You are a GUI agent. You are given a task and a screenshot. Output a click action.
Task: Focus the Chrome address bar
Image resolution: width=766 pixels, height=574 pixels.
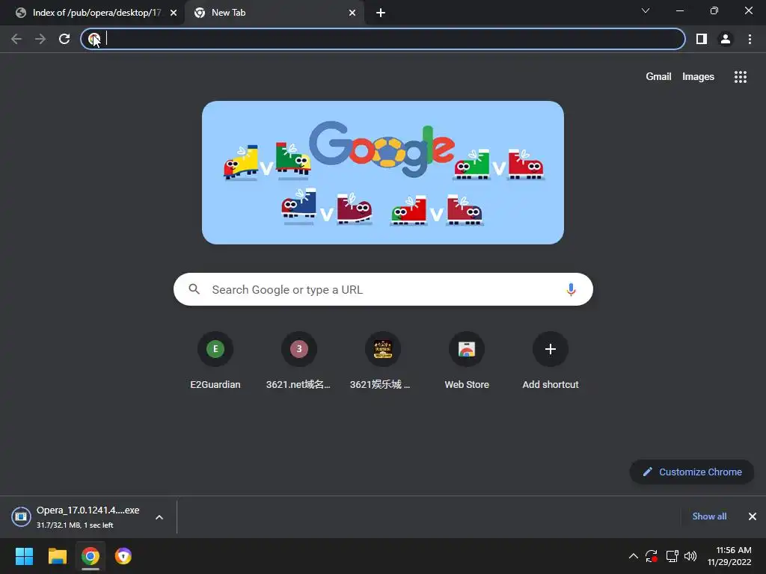point(383,39)
